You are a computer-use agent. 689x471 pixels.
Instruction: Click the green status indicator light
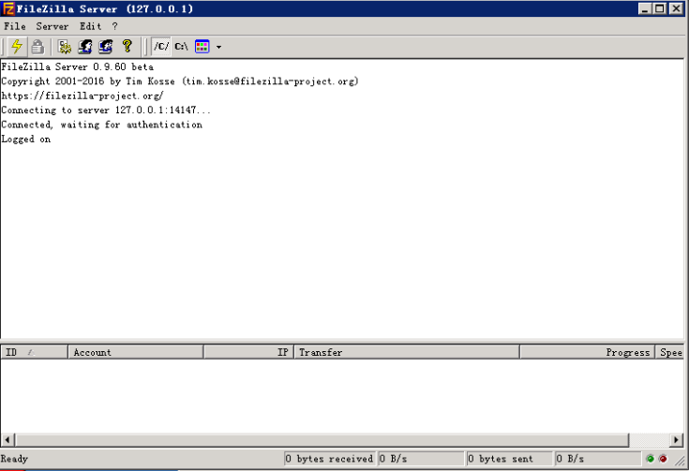[x=651, y=459]
